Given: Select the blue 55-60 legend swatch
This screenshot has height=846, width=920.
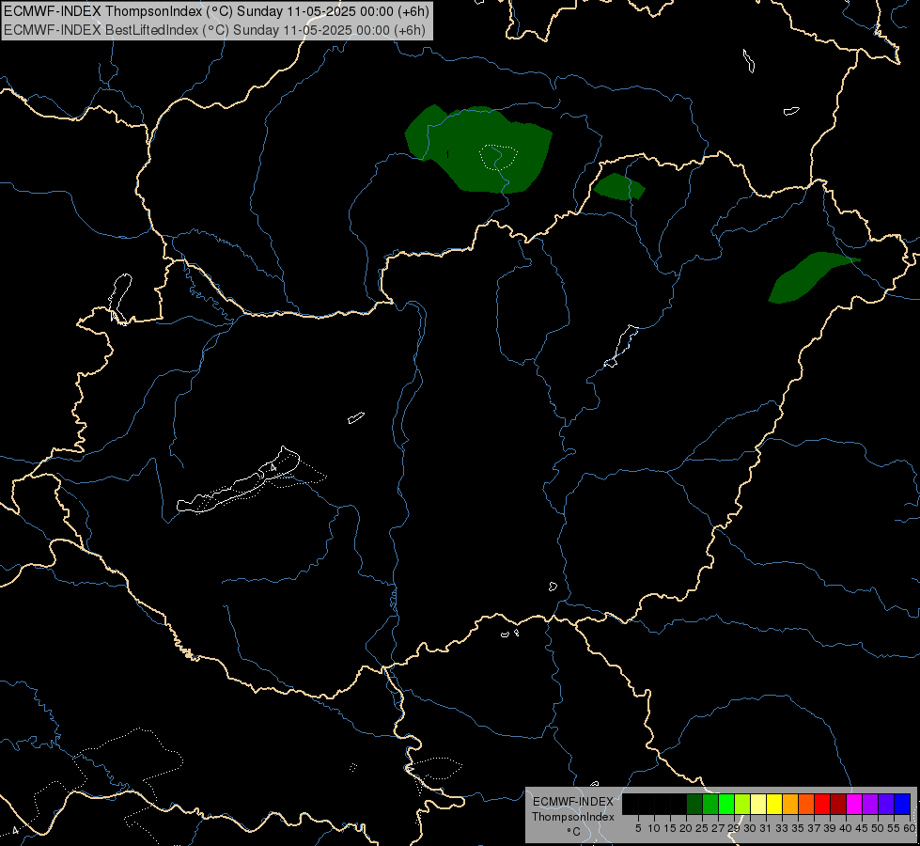Looking at the screenshot, I should [902, 804].
